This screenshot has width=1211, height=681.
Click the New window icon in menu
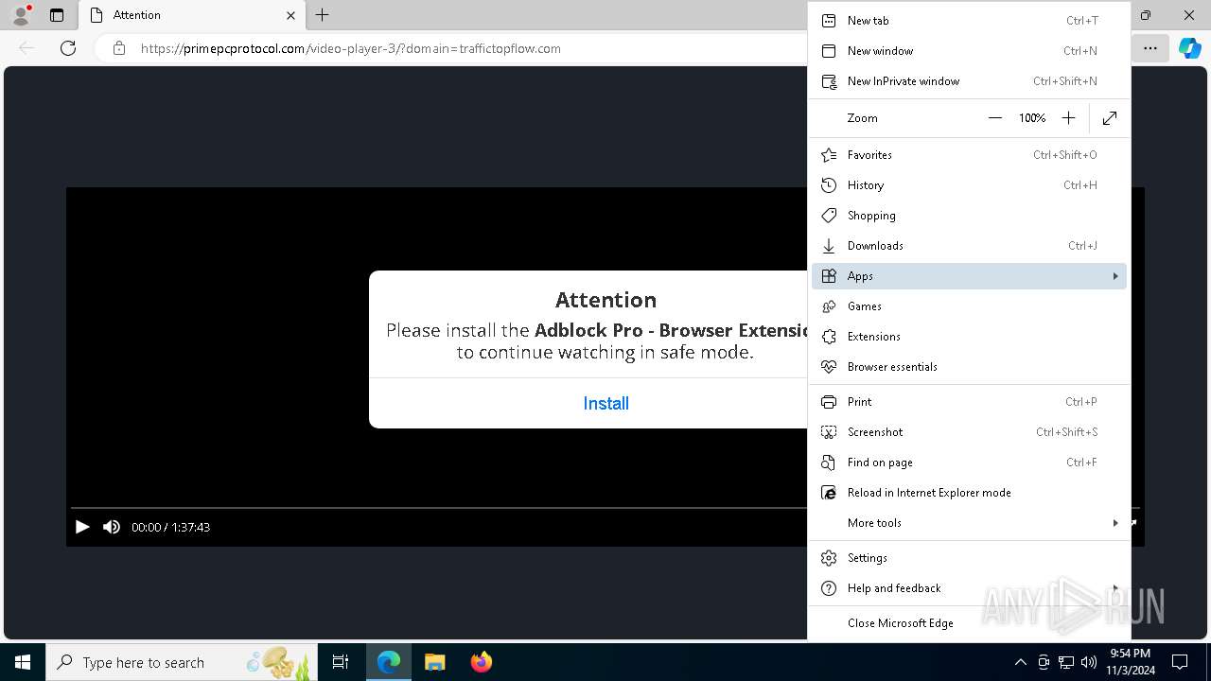[829, 51]
